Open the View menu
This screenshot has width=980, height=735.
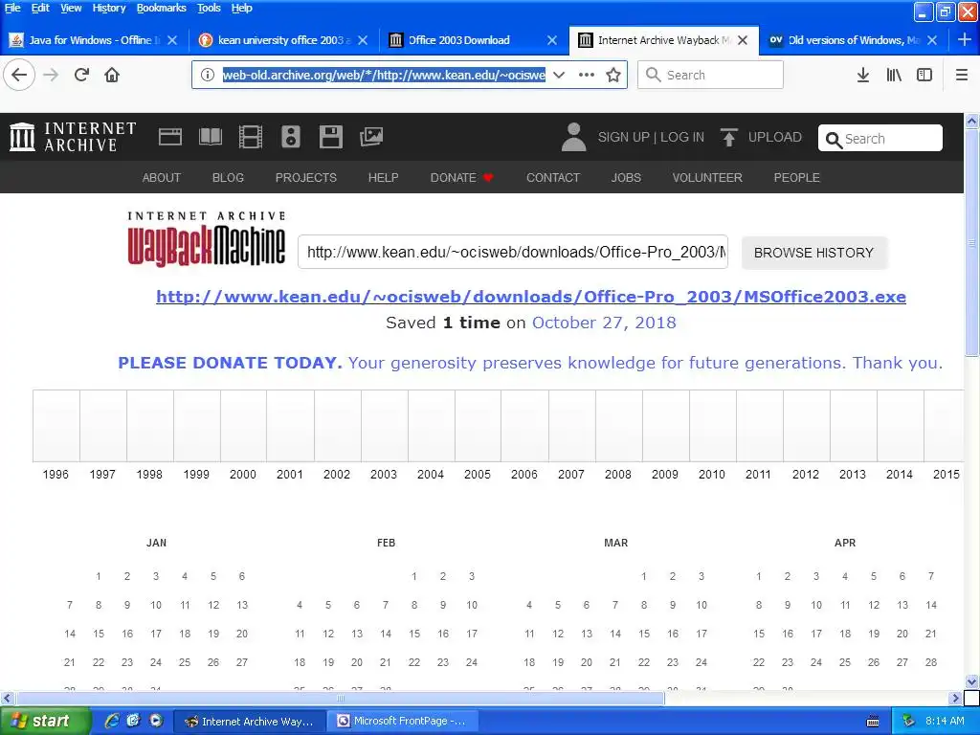tap(71, 8)
